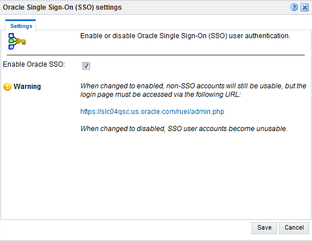Click the dialog title "Oracle Single Sign-On (SSO) settings"
The width and height of the screenshot is (312, 241).
[x=62, y=7]
